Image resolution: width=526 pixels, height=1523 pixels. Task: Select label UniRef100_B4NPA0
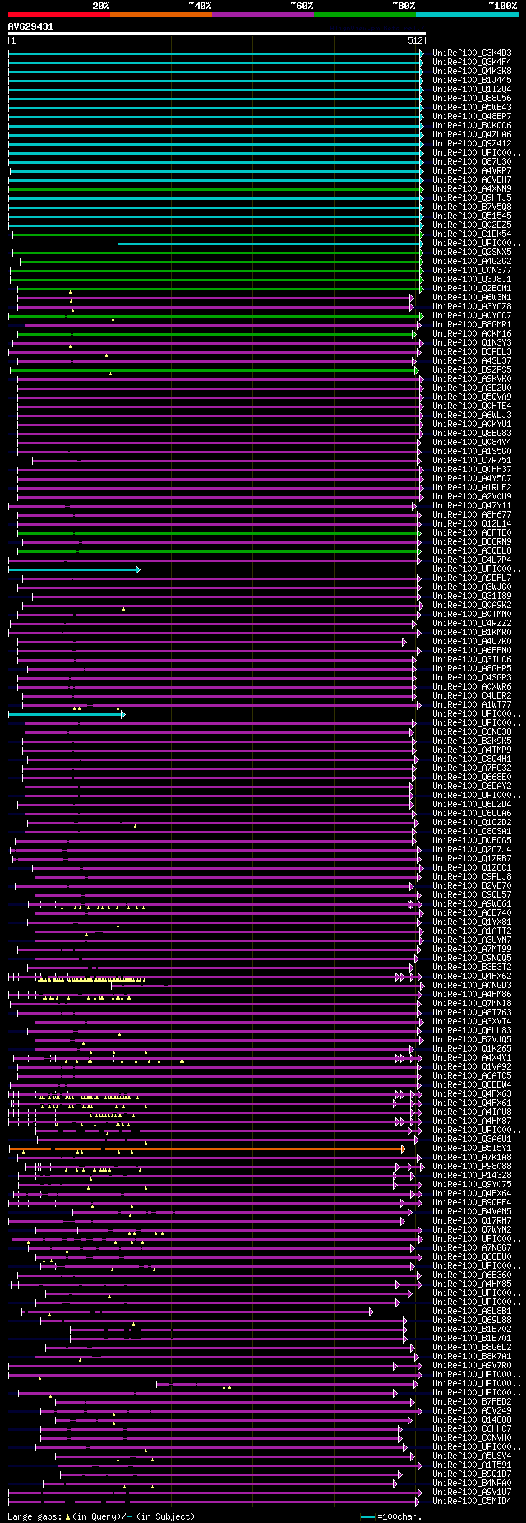[x=472, y=1484]
